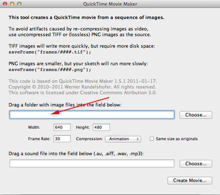Click the image folder path field
The image size is (220, 195).
tap(92, 115)
